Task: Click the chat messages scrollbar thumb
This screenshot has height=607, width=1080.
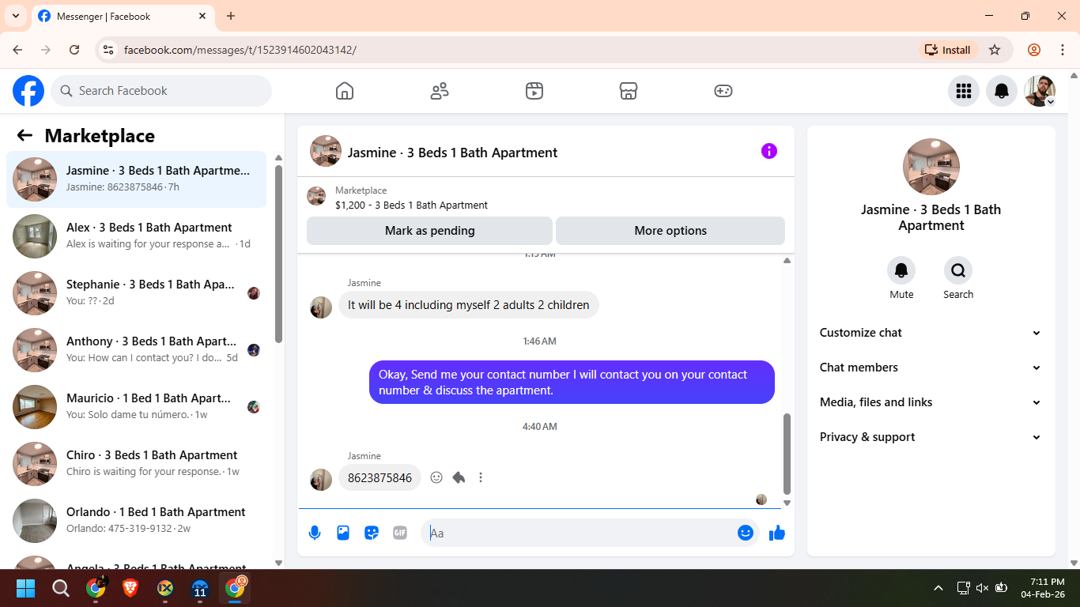Action: point(787,454)
